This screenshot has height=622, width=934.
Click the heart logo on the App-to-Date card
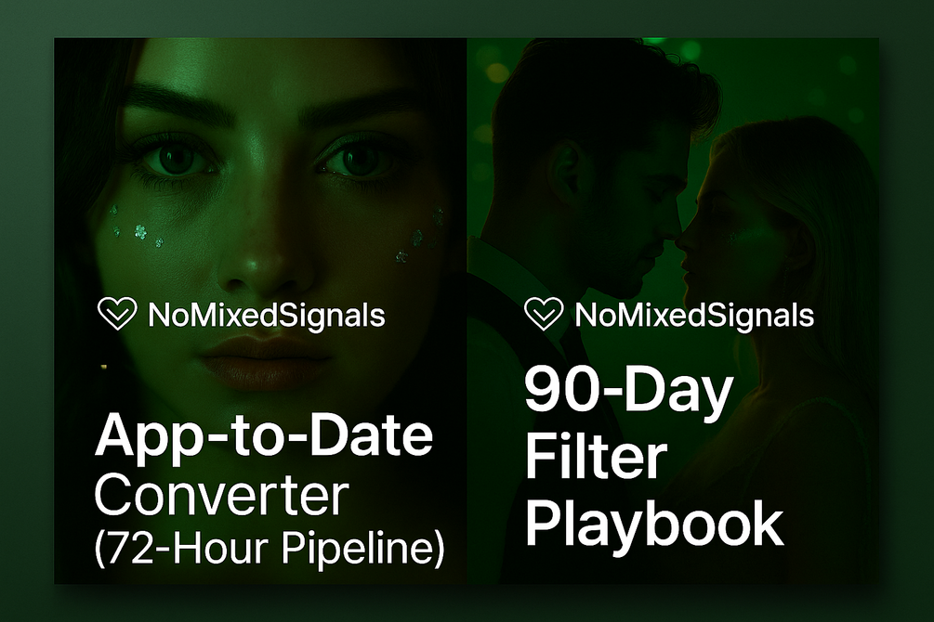(117, 313)
